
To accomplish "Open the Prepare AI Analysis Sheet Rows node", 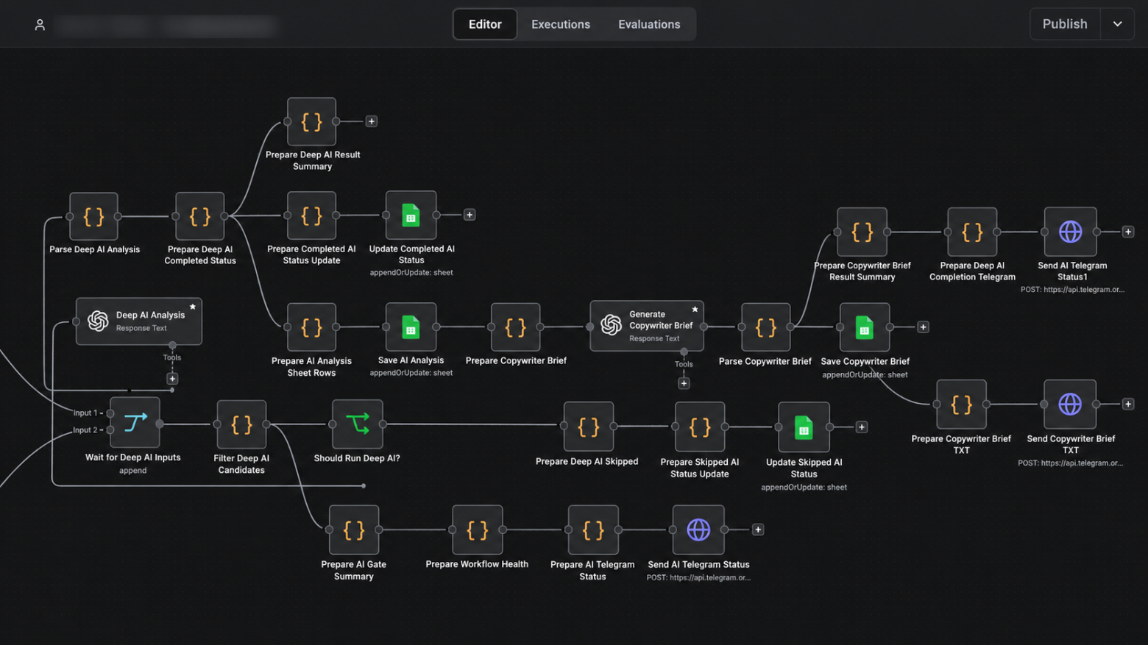I will click(311, 327).
